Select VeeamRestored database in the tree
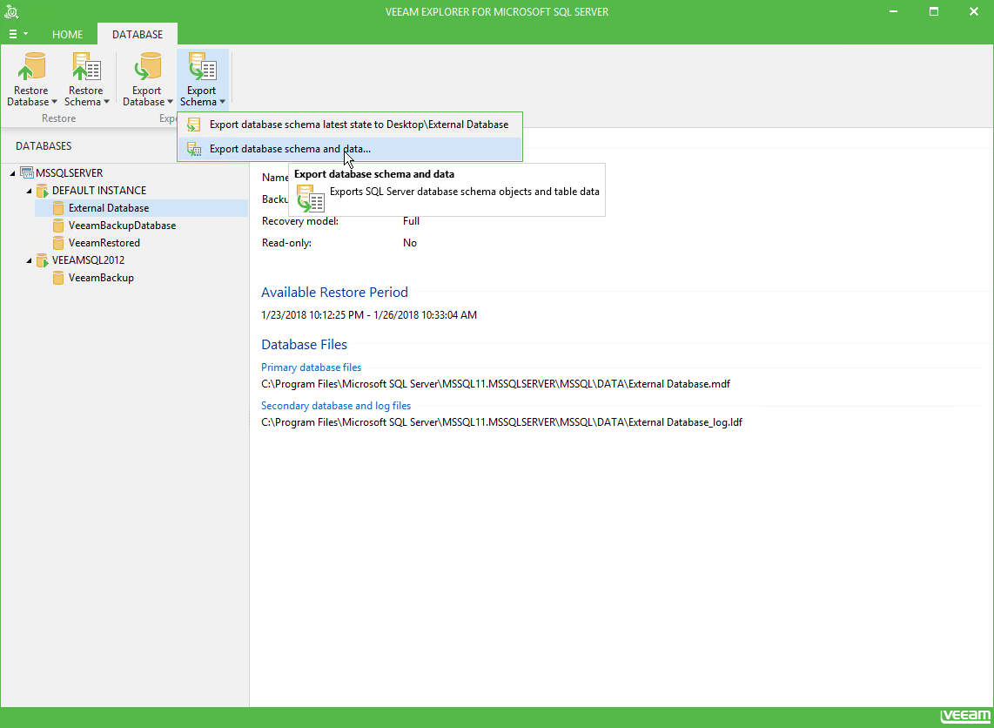The height and width of the screenshot is (728, 994). [x=104, y=243]
